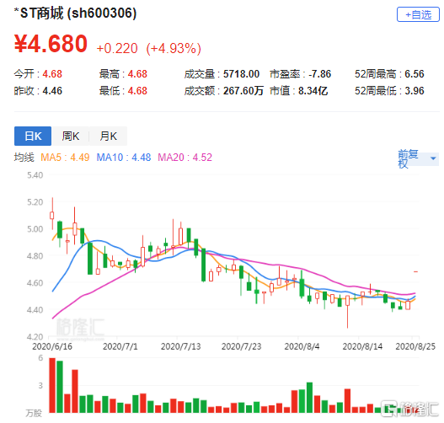The image size is (444, 423).
Task: Click the tallest red volume bar on left
Action: click(x=52, y=385)
